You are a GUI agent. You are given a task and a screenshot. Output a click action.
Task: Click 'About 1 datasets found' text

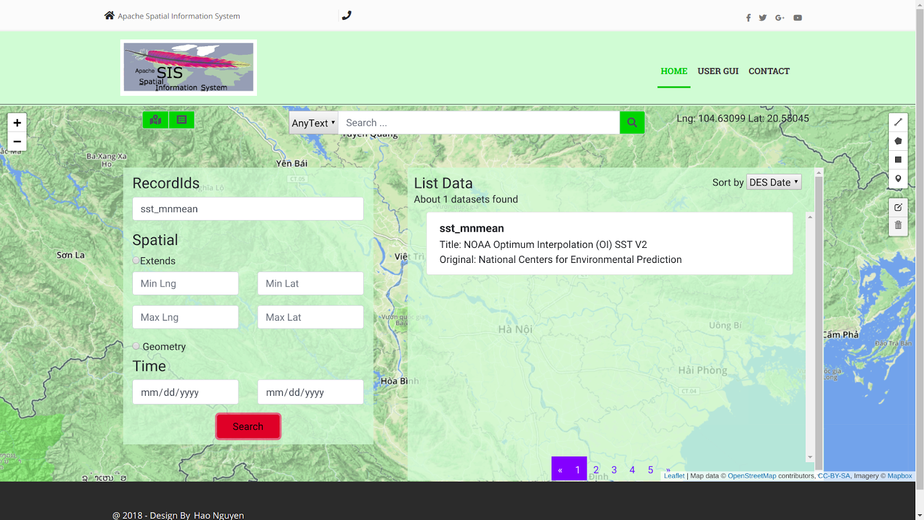466,199
